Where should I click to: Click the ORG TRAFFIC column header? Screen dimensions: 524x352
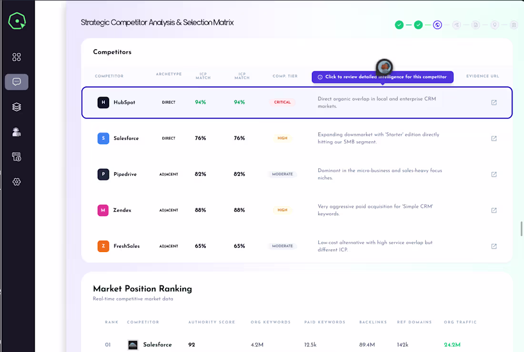(460, 322)
